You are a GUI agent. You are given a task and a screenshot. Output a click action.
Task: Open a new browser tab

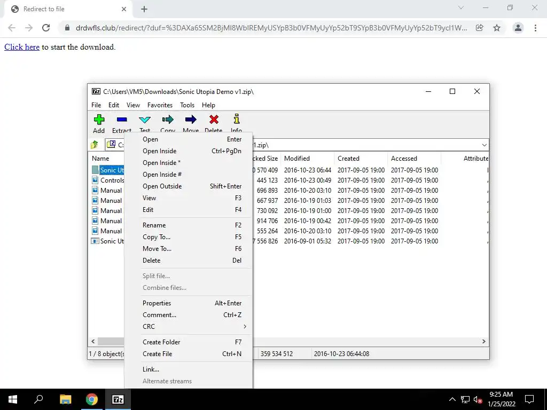(x=144, y=9)
